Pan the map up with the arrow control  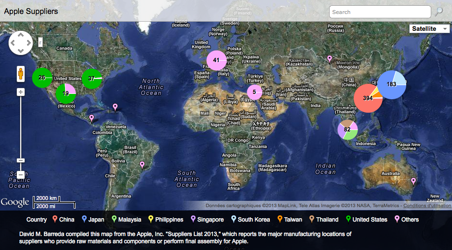[x=21, y=35]
